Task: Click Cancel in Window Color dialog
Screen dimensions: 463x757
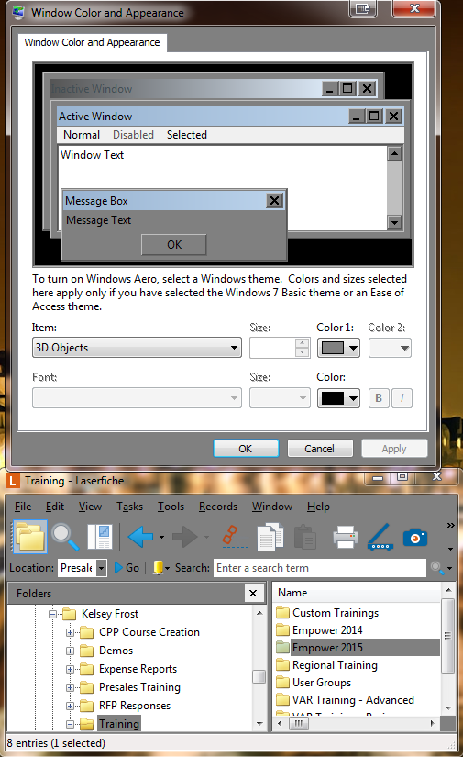Action: pyautogui.click(x=320, y=449)
